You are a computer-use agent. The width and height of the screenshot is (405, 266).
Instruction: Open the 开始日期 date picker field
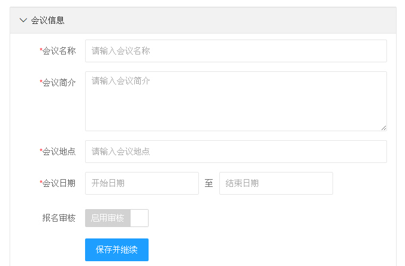141,183
